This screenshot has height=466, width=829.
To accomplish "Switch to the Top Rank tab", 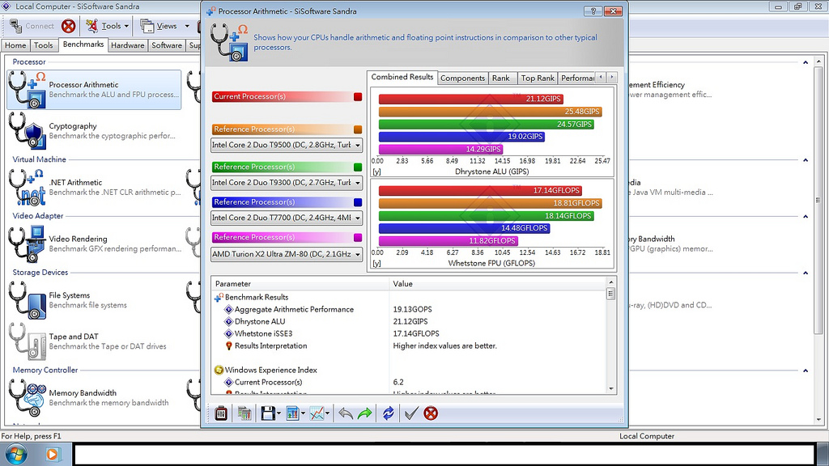I will (x=538, y=78).
